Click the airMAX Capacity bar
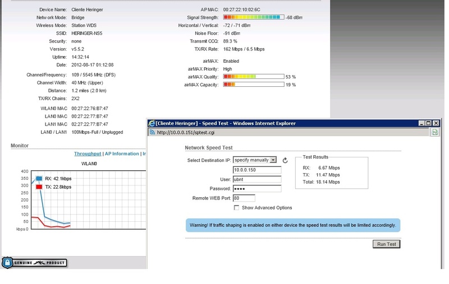This screenshot has height=284, width=449. [254, 84]
